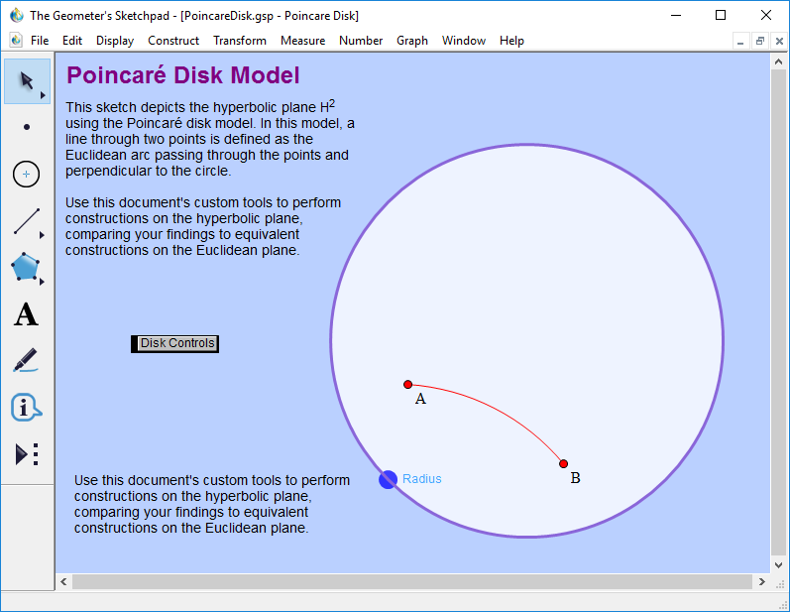790x612 pixels.
Task: Open the Information tool
Action: pyautogui.click(x=27, y=408)
